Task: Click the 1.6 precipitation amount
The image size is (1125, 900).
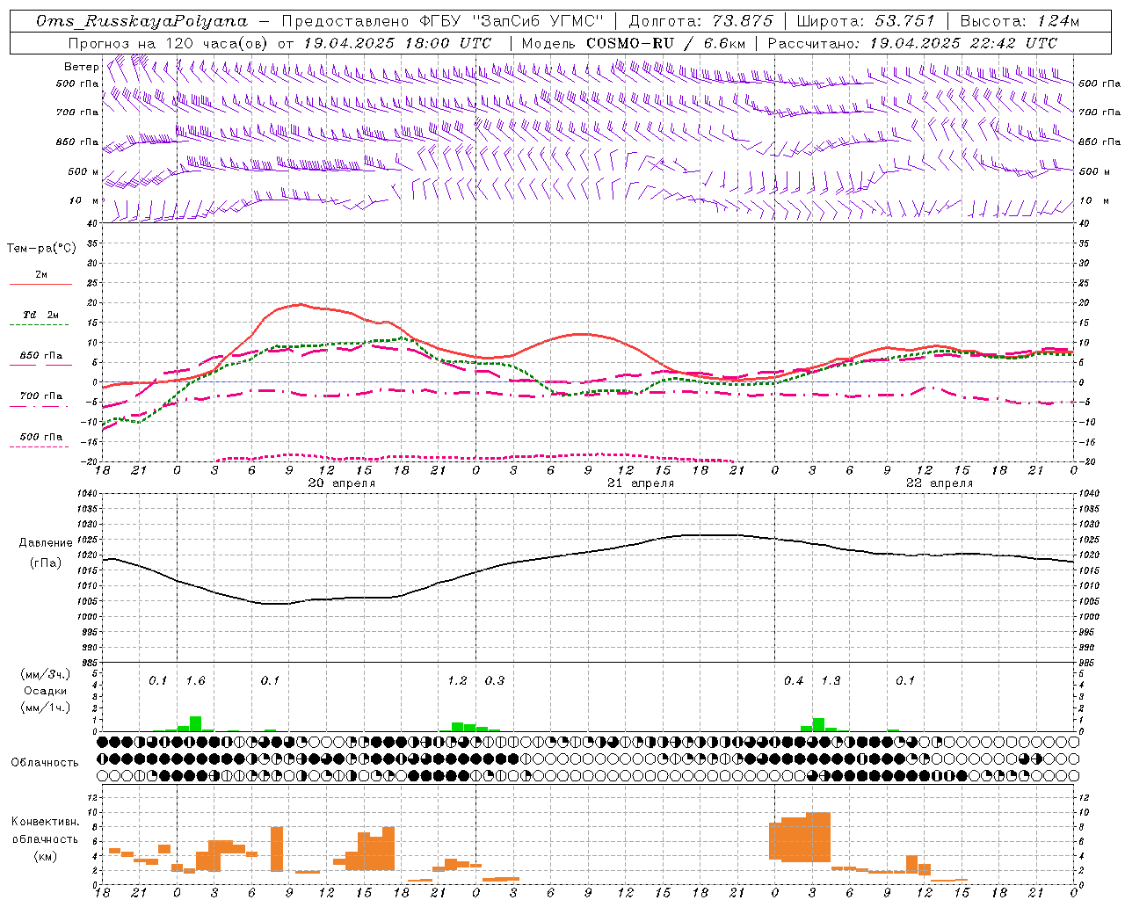Action: [x=195, y=681]
